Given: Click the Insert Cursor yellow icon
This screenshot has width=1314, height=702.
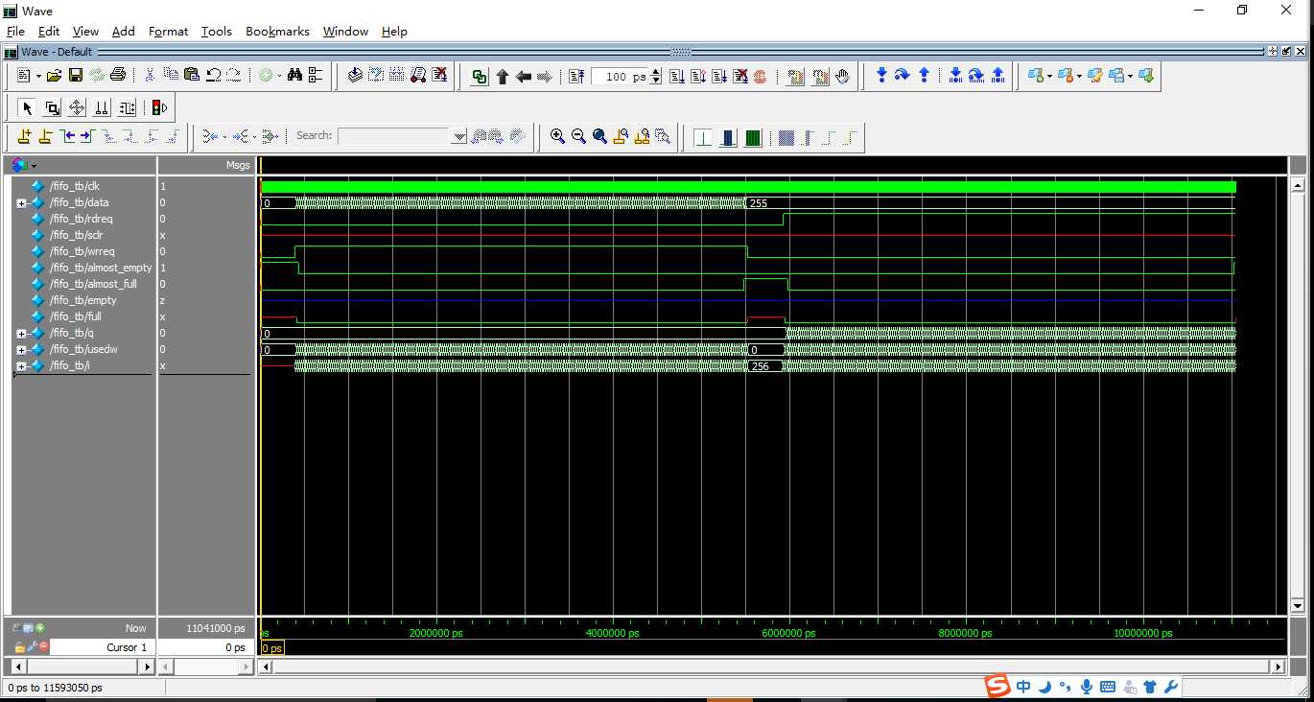Looking at the screenshot, I should point(24,136).
